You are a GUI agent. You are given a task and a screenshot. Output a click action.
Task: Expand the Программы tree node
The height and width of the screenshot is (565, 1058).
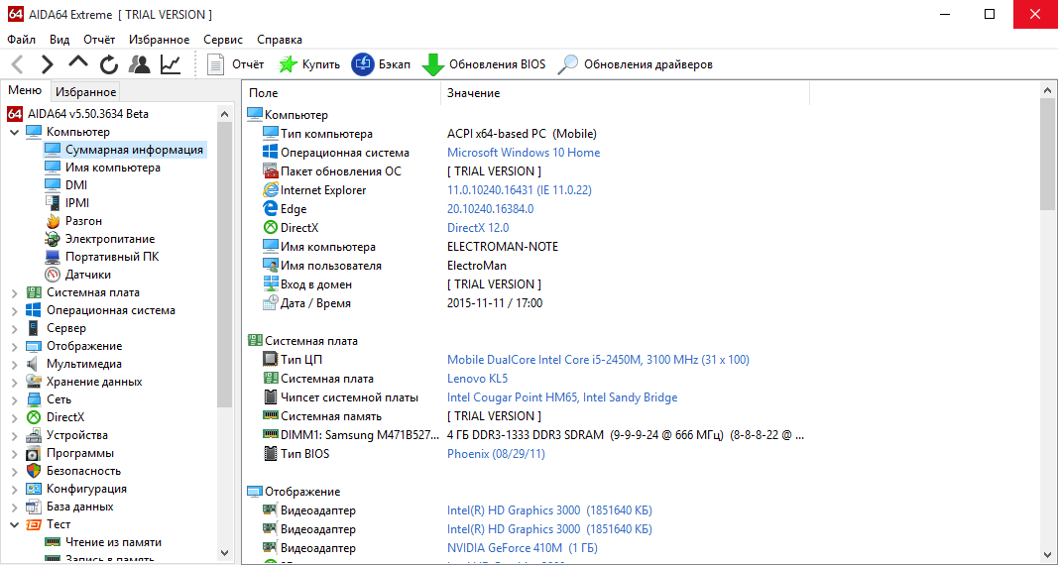(14, 454)
